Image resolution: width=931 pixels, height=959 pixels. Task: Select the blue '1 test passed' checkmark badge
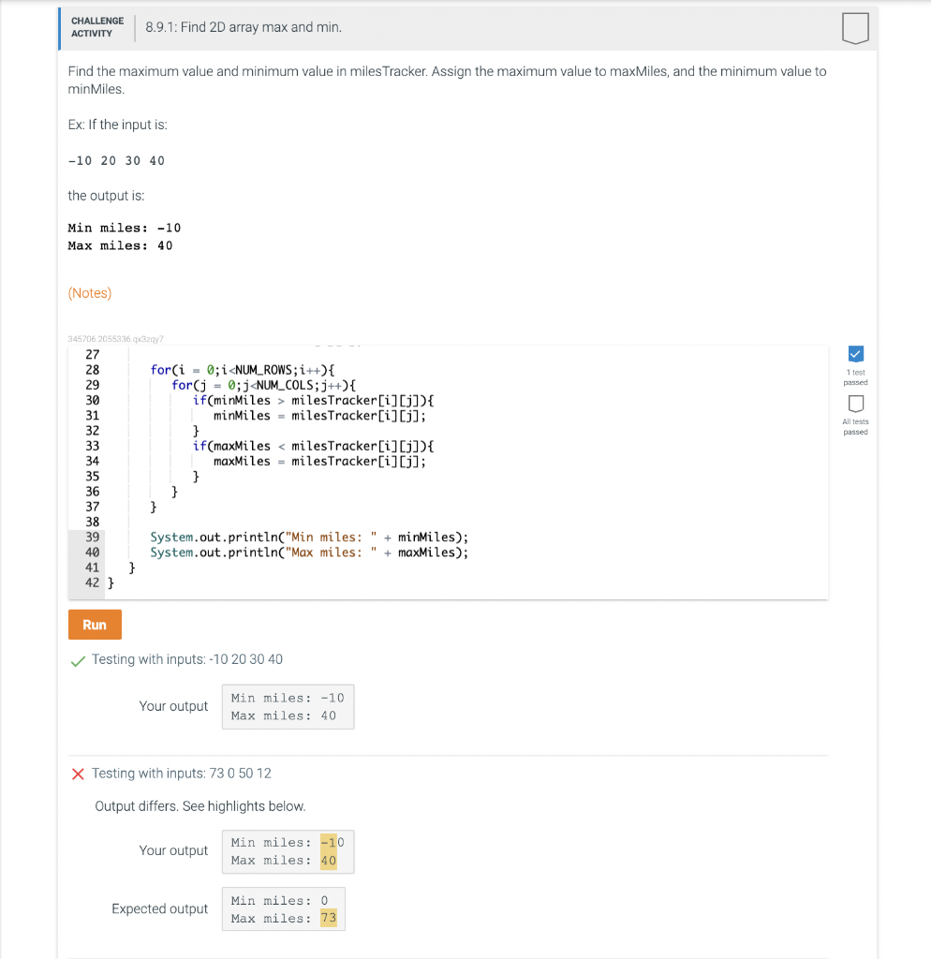855,354
